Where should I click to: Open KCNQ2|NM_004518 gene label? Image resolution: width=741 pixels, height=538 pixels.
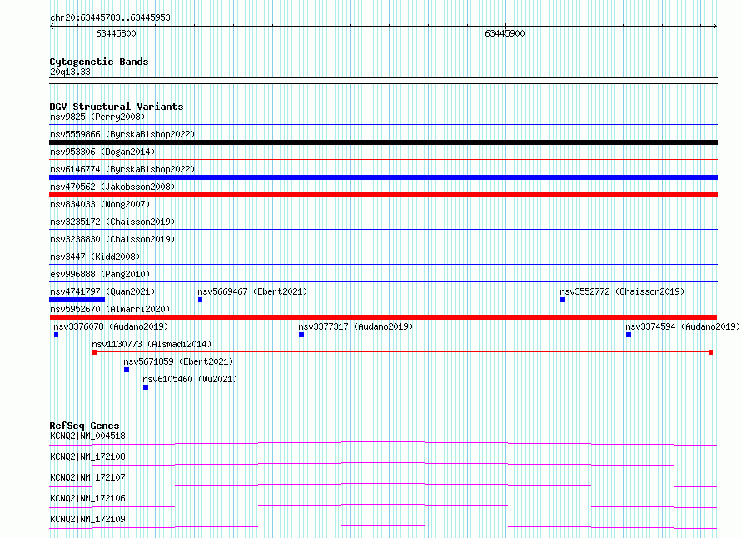click(x=88, y=436)
